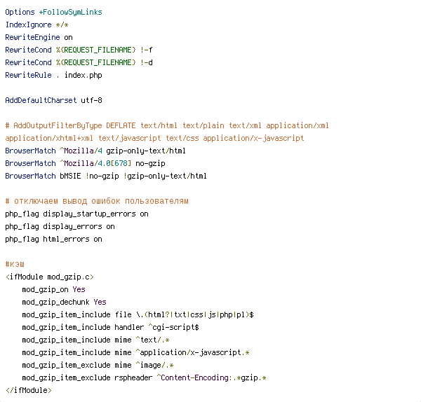Select the 'mod_gzip_item_include file' line

[138, 315]
